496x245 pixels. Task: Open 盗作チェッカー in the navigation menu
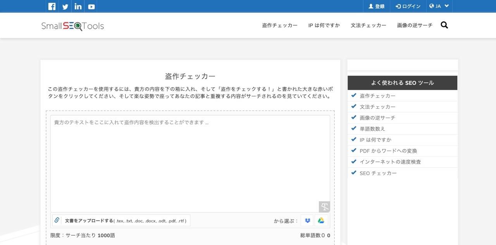[x=280, y=25]
